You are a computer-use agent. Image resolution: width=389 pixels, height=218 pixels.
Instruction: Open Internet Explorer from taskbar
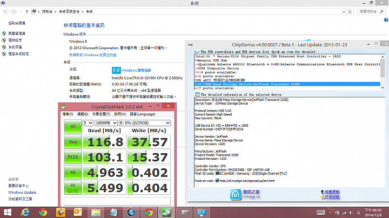pos(25,212)
